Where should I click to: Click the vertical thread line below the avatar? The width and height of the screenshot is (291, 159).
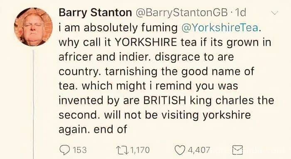(33, 104)
